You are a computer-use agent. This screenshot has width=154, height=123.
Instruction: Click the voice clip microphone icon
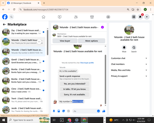(x=54, y=111)
